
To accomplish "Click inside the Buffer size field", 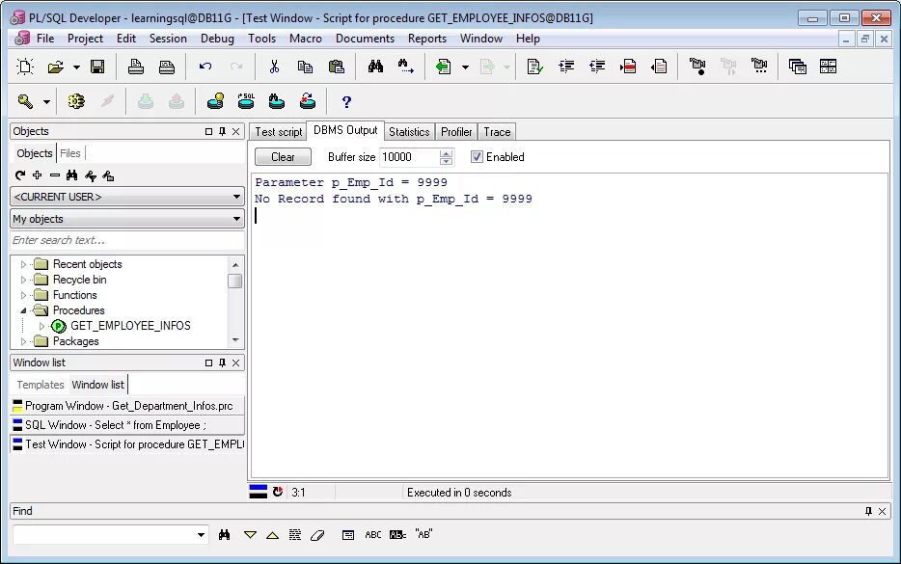I will click(x=410, y=157).
